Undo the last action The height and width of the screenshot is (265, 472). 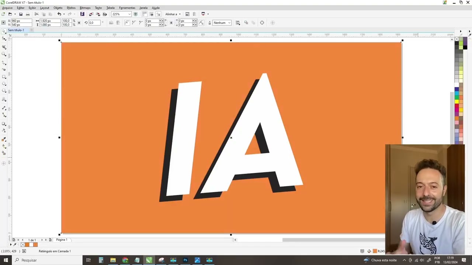[x=59, y=14]
